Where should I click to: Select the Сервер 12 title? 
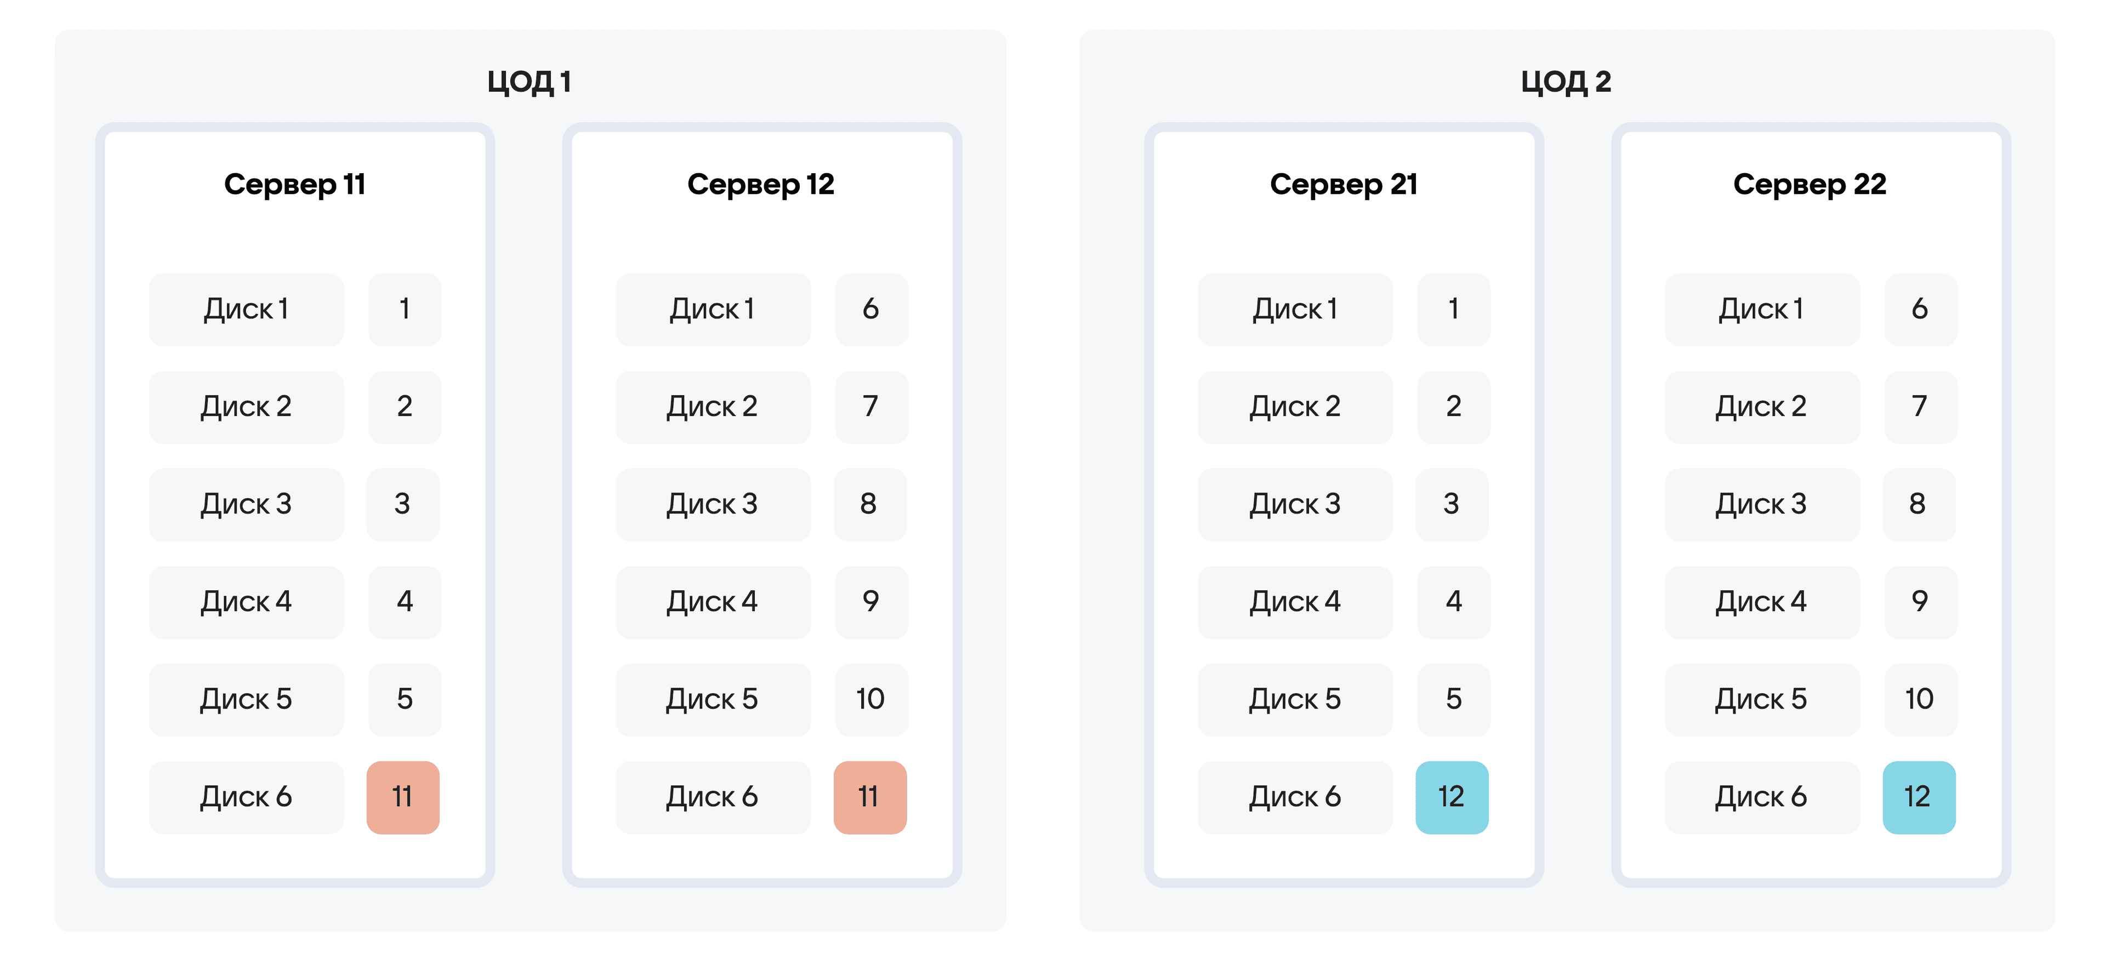(761, 185)
